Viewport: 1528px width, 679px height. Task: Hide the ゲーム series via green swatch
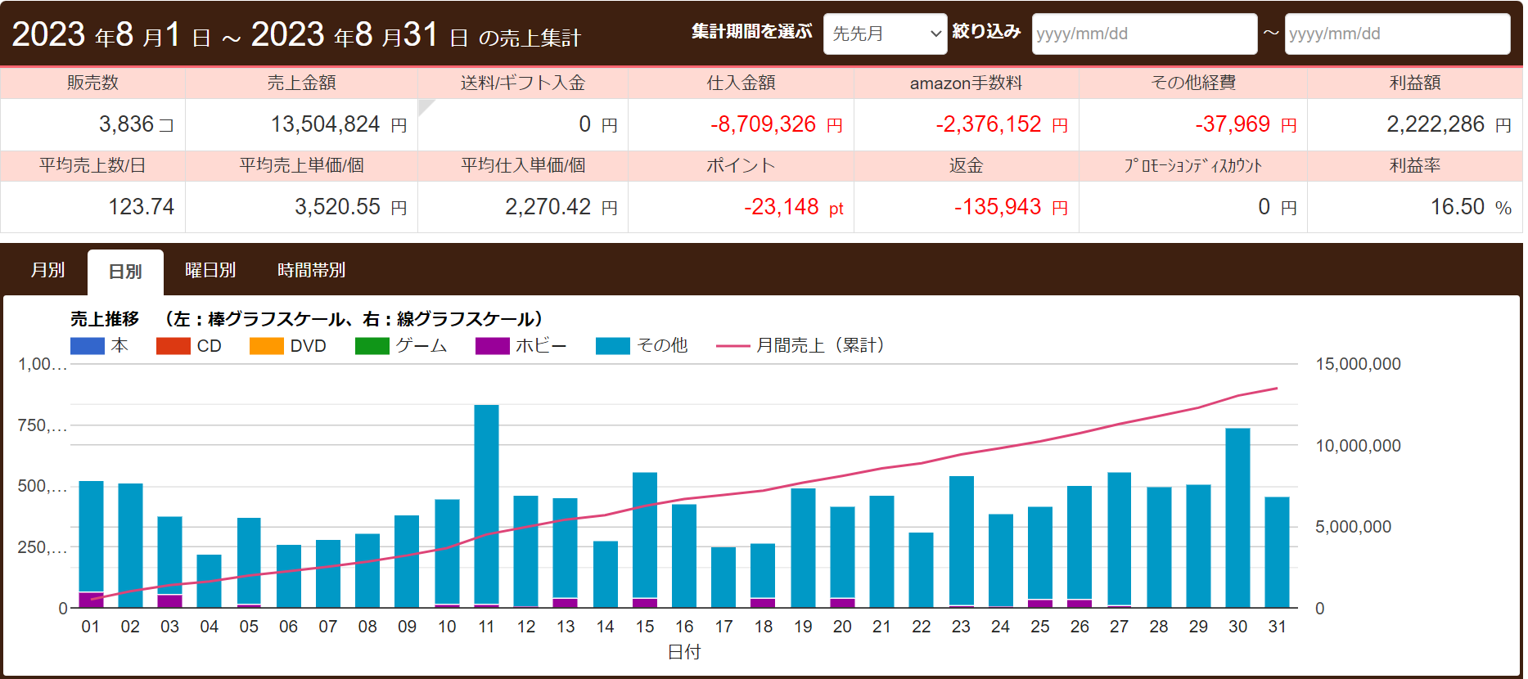click(372, 346)
